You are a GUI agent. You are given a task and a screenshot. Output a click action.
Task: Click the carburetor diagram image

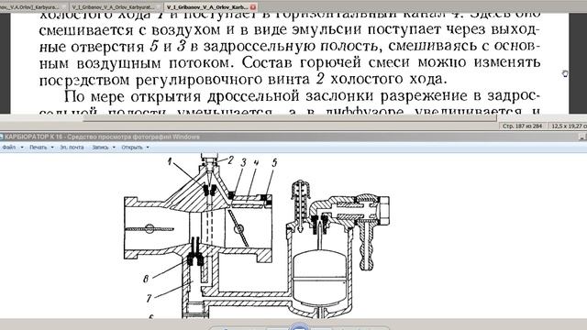tap(257, 236)
